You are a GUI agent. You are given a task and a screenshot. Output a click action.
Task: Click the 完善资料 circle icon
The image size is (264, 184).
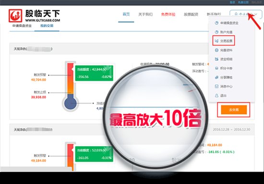[216, 50]
